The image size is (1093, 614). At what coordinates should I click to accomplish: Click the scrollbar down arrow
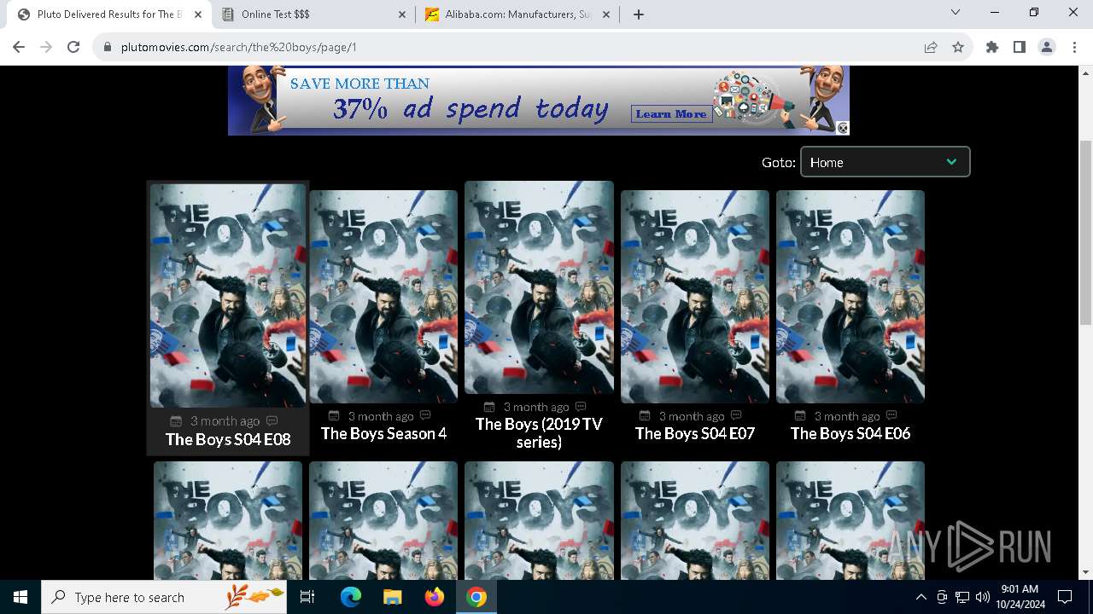point(1085,572)
